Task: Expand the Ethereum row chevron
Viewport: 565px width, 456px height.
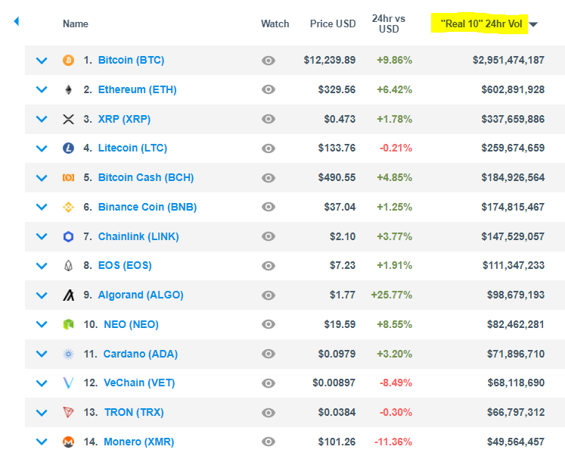Action: click(x=42, y=89)
